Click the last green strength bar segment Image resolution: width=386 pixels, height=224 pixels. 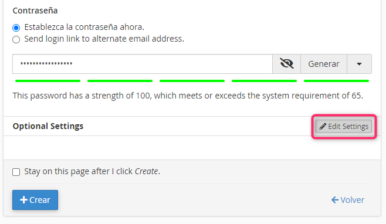(336, 81)
